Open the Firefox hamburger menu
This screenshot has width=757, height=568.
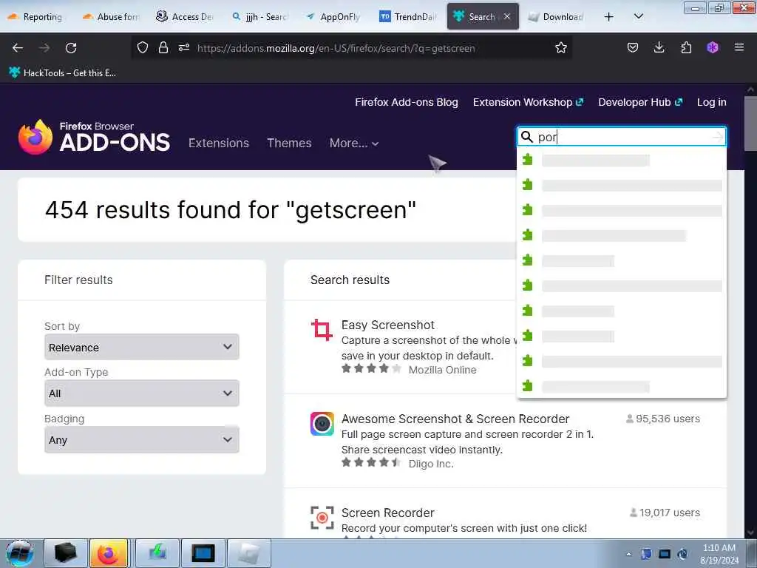[739, 47]
